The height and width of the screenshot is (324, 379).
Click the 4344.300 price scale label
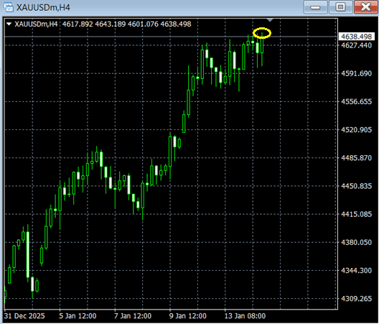356,270
